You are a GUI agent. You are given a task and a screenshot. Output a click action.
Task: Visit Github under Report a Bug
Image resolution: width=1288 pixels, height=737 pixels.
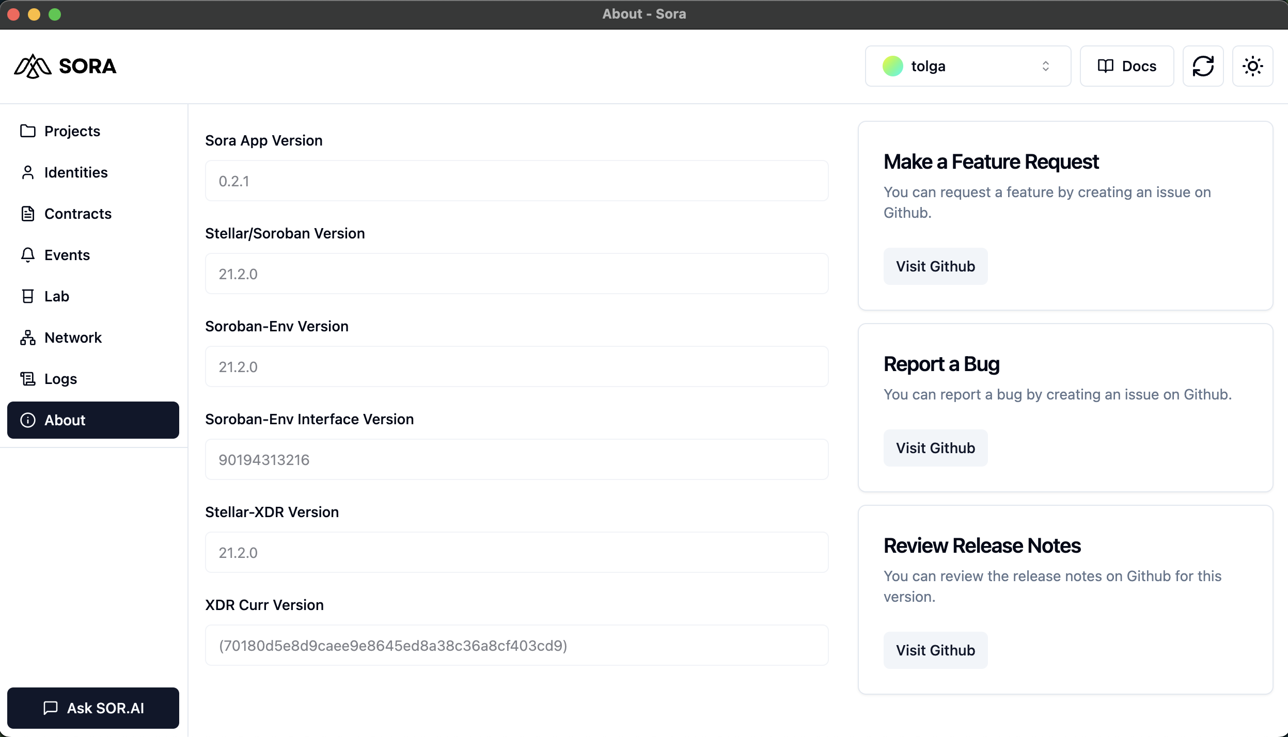point(935,448)
